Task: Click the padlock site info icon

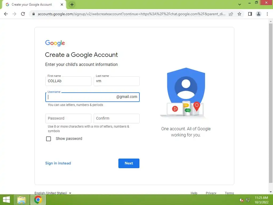Action: [x=34, y=14]
